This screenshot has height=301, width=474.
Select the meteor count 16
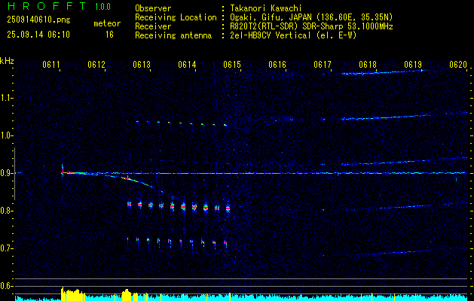[109, 35]
